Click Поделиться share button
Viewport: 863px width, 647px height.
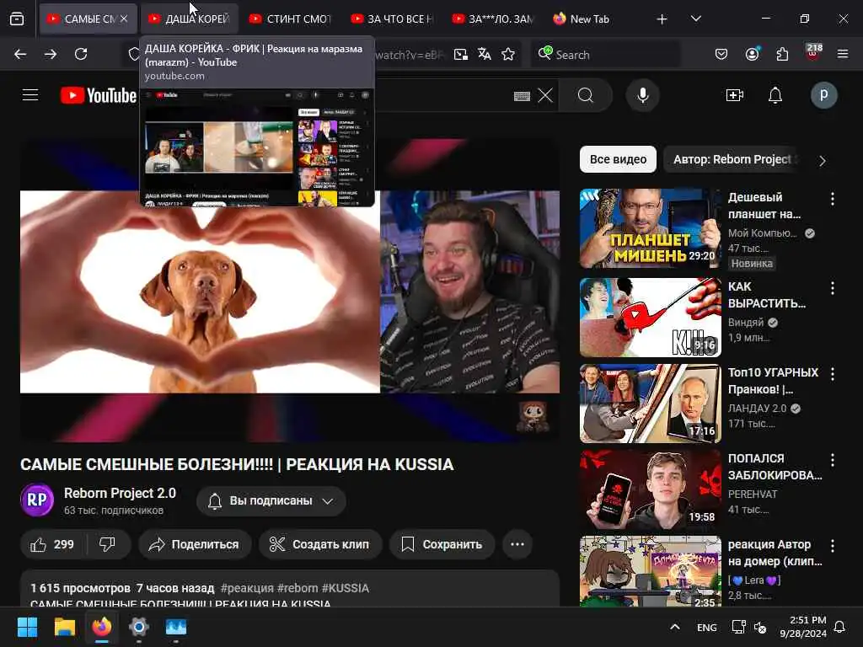(x=195, y=545)
